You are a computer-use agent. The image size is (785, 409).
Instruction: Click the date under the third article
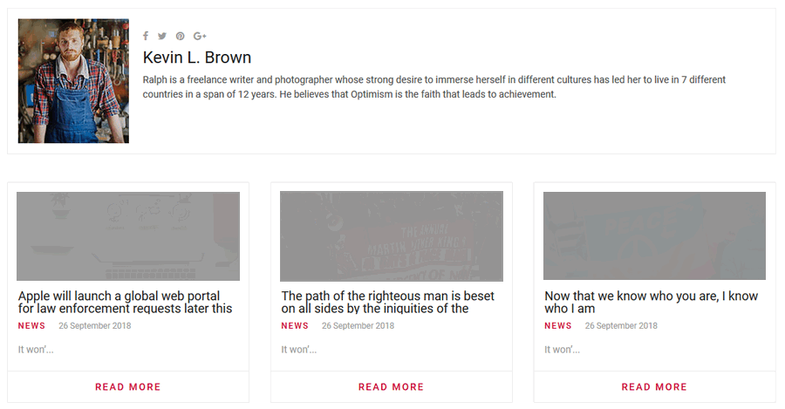(621, 326)
